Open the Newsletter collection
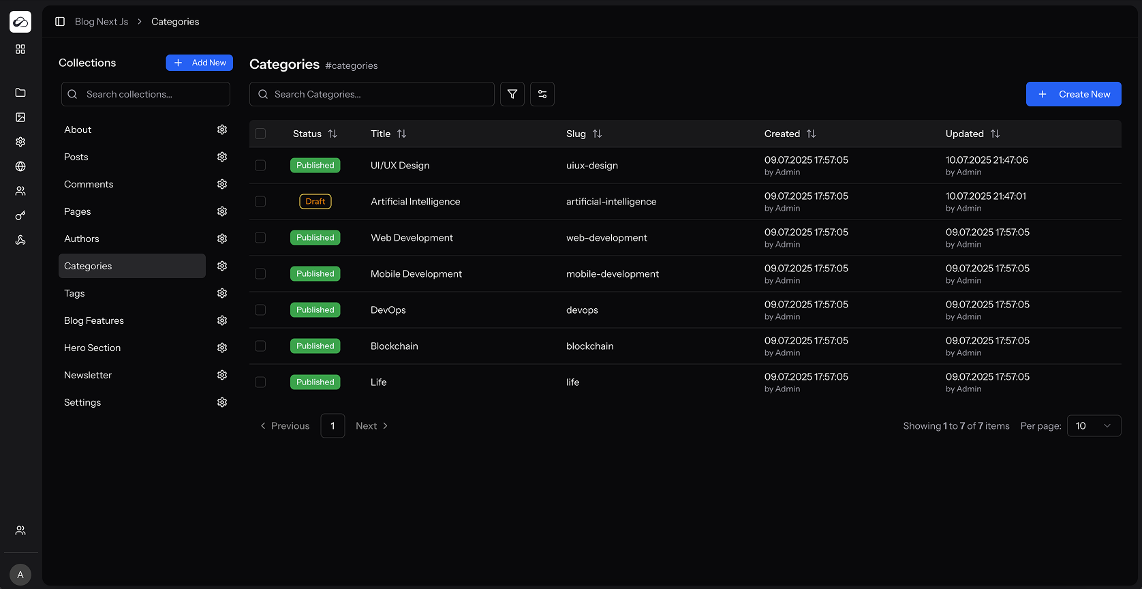Screen dimensions: 1142x589 point(132,375)
